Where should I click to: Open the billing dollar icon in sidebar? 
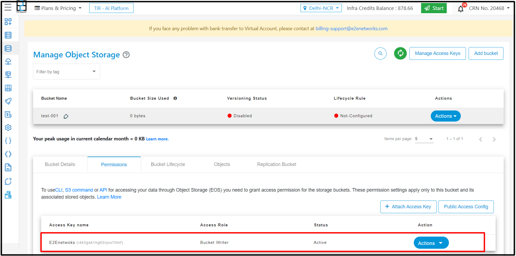(8, 114)
